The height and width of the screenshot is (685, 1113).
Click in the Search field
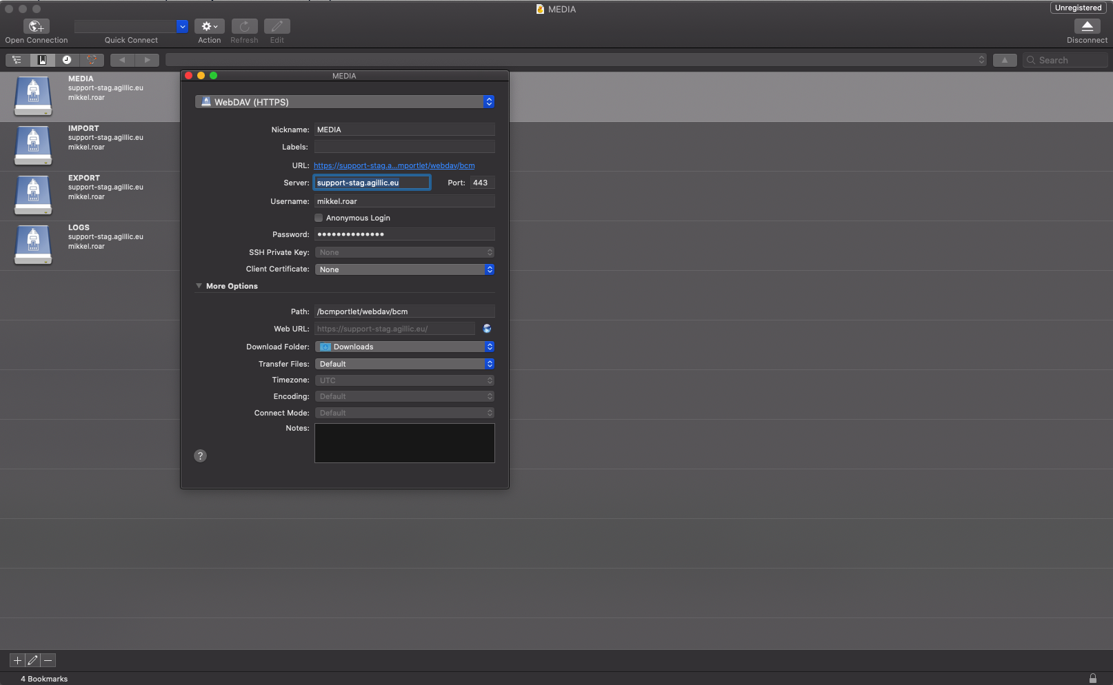pyautogui.click(x=1065, y=60)
